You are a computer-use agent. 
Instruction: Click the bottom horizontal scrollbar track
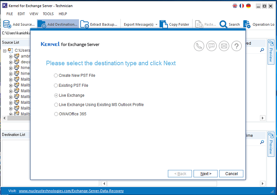pos(162,184)
